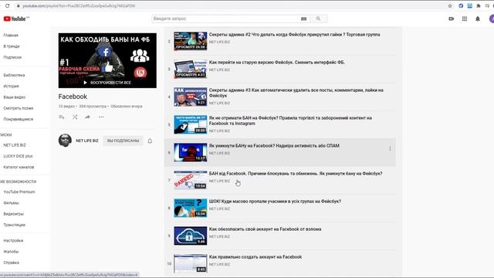Reload the page with the refresh icon

click(x=7, y=5)
